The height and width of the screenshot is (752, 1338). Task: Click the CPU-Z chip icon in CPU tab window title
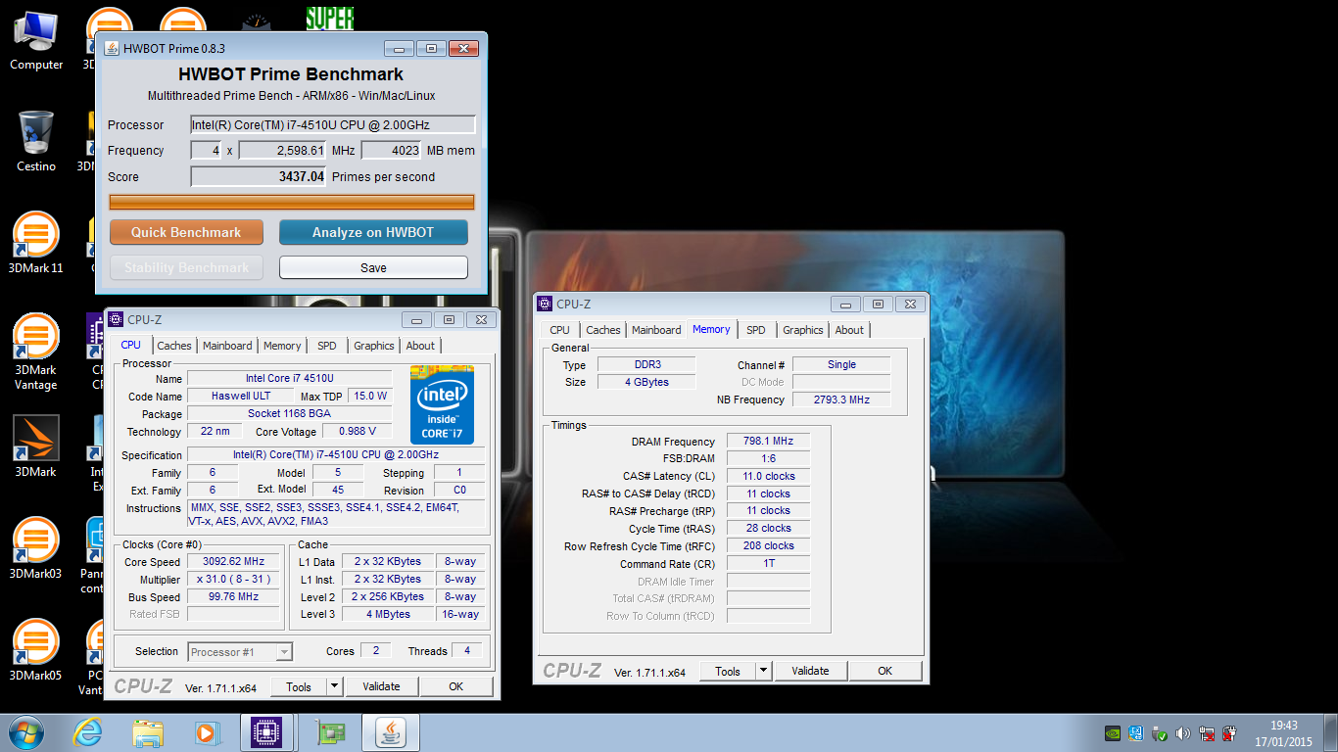pyautogui.click(x=117, y=319)
